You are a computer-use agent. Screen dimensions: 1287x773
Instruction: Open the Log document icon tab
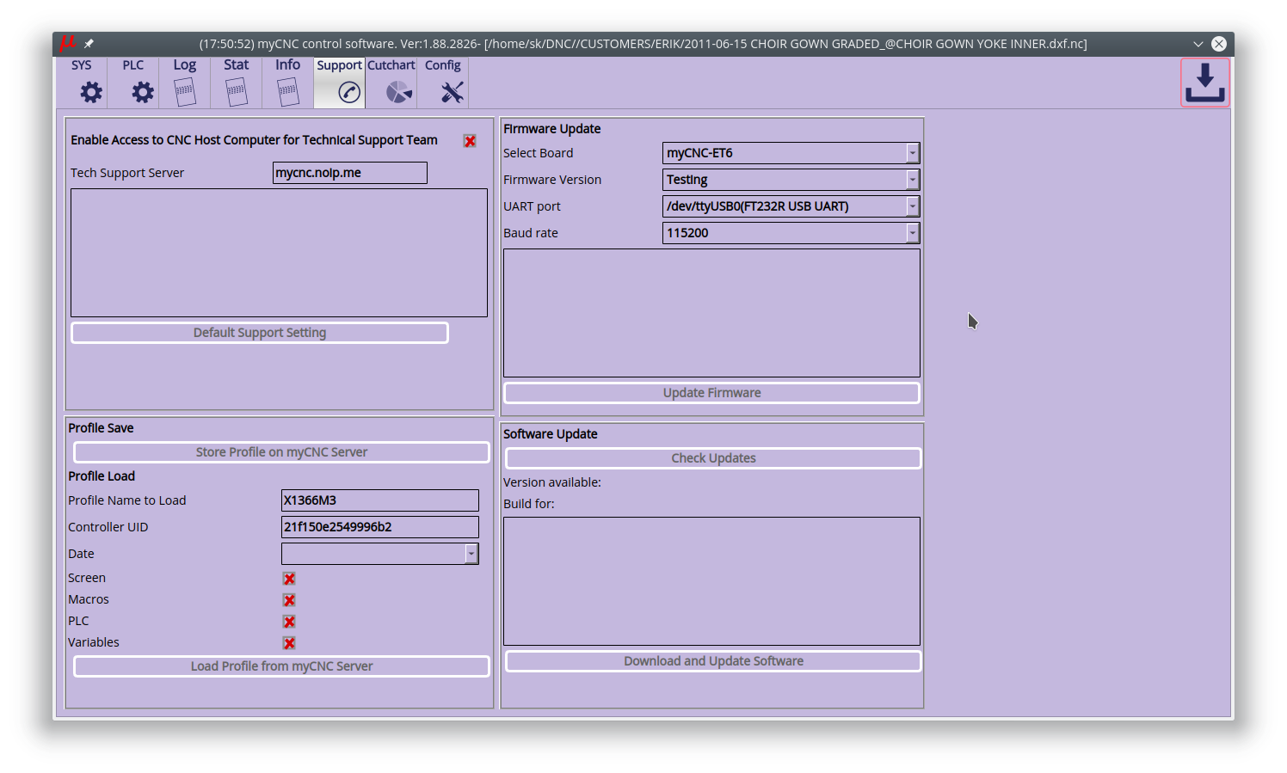(185, 91)
